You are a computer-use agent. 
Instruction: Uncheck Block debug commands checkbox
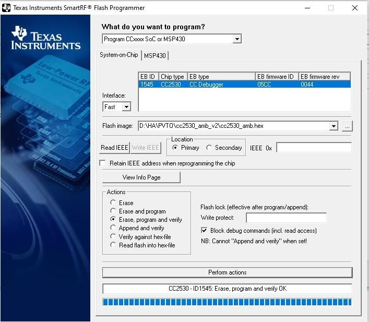[x=204, y=230]
